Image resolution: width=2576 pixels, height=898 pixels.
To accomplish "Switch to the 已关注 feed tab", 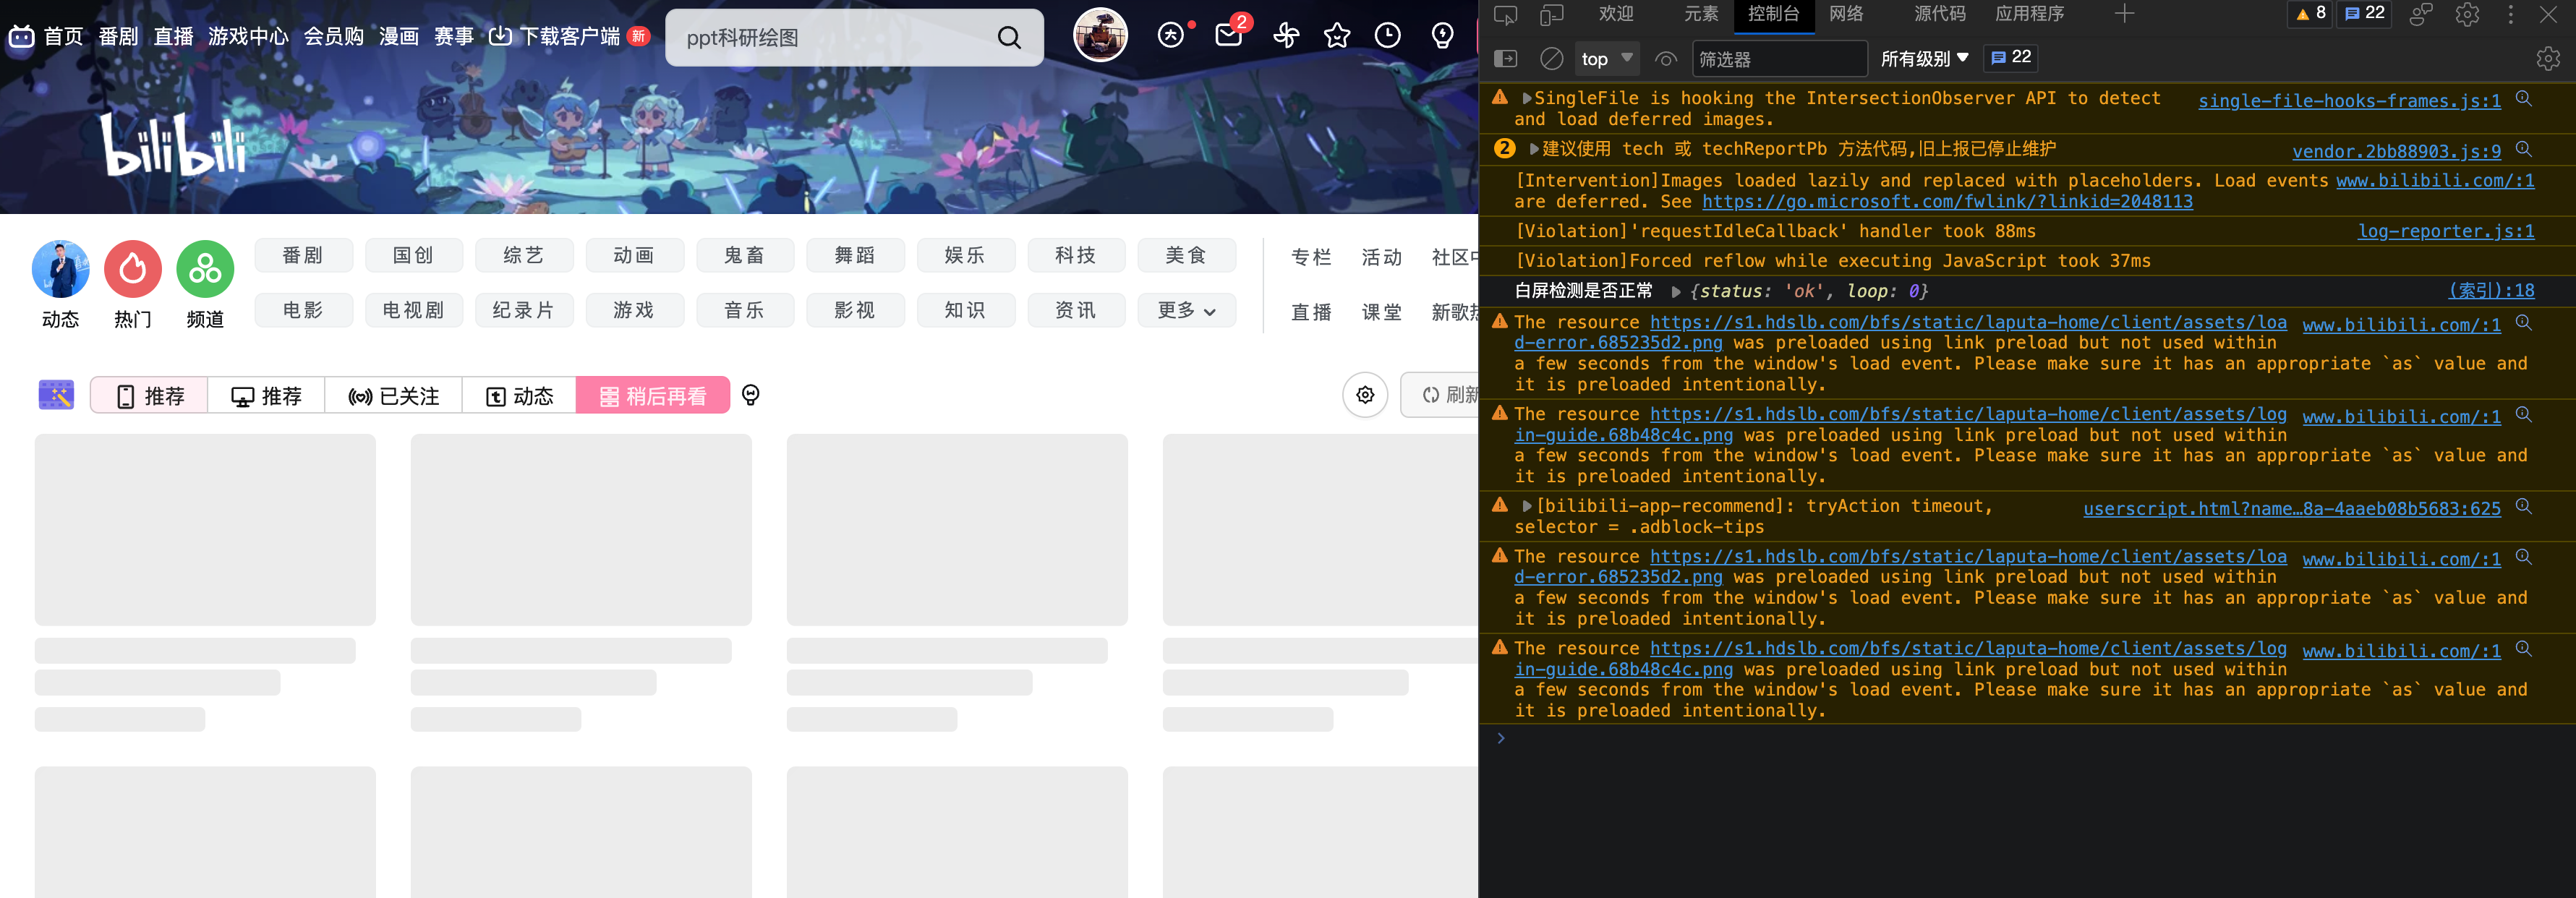I will (393, 395).
